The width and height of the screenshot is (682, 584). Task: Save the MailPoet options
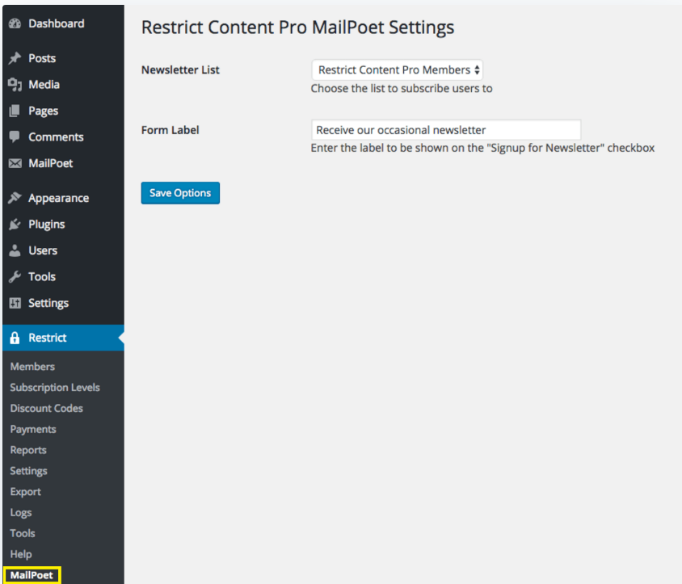click(180, 193)
